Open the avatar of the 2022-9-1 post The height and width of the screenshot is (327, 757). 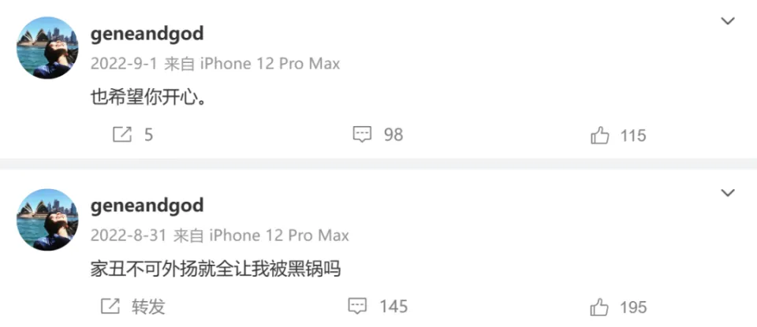(47, 48)
